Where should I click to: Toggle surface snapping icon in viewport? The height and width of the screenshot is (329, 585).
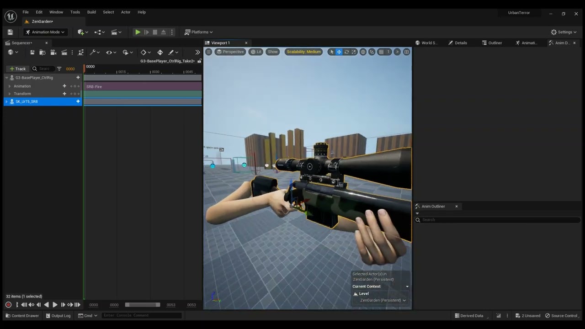[372, 52]
